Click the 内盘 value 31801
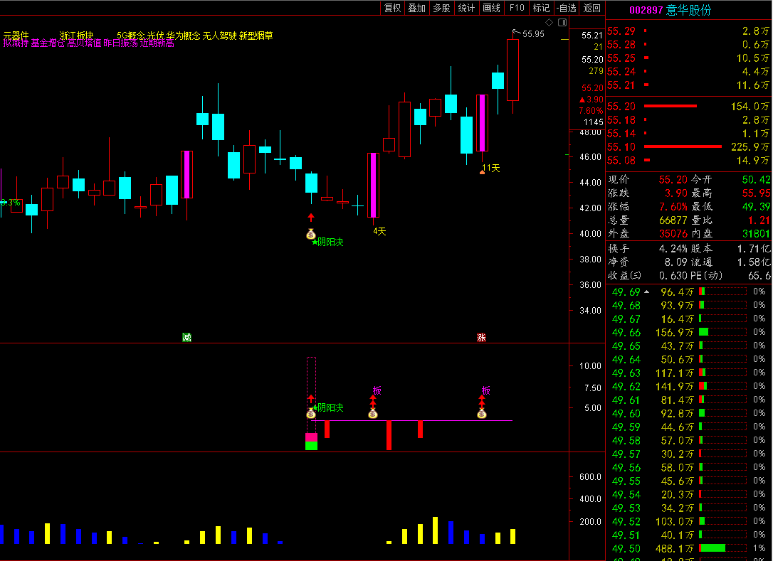The image size is (773, 561). pos(756,233)
